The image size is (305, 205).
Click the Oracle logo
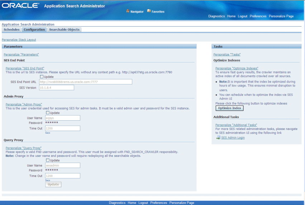pyautogui.click(x=20, y=5)
